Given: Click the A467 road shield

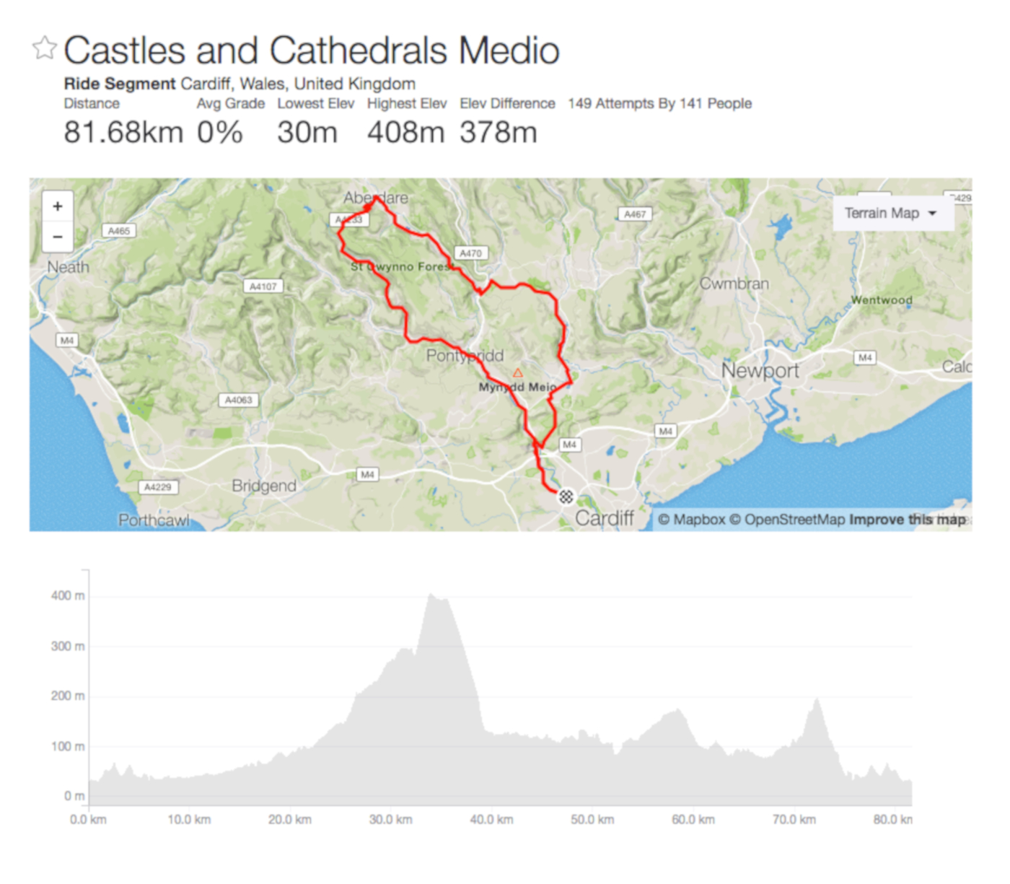Looking at the screenshot, I should (x=635, y=214).
